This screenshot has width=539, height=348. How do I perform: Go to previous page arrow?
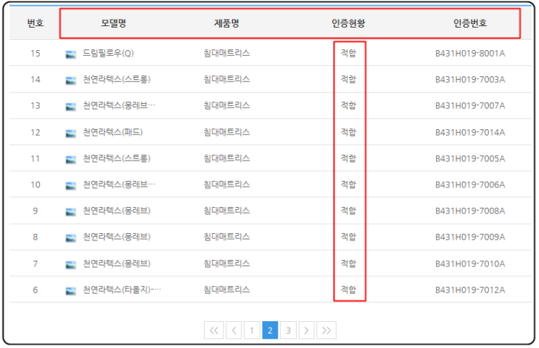[234, 331]
